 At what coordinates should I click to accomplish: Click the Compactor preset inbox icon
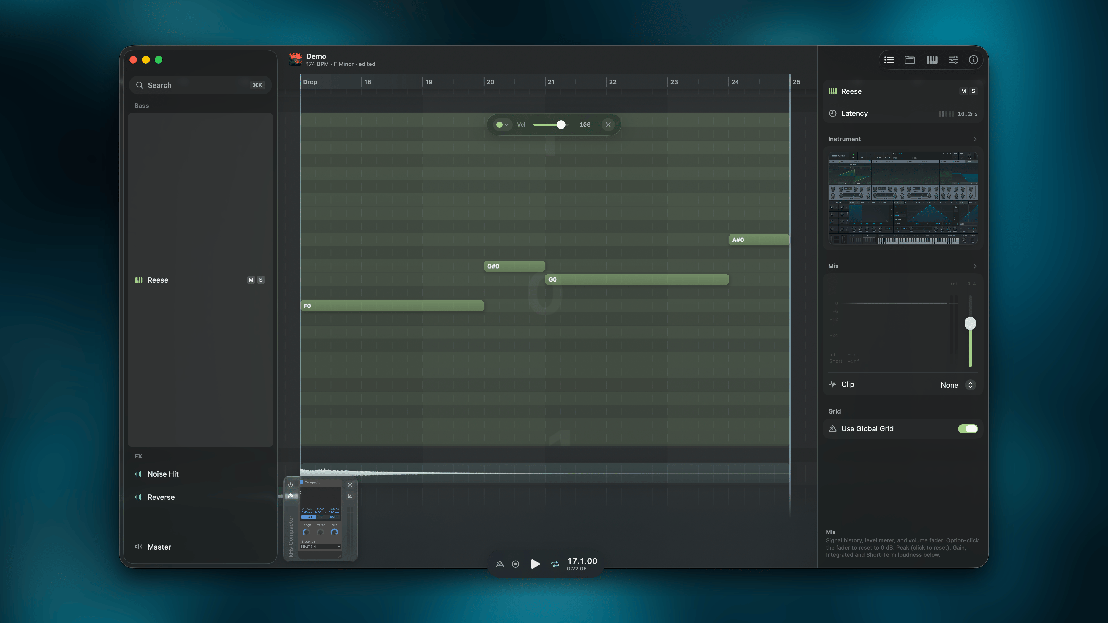[290, 496]
